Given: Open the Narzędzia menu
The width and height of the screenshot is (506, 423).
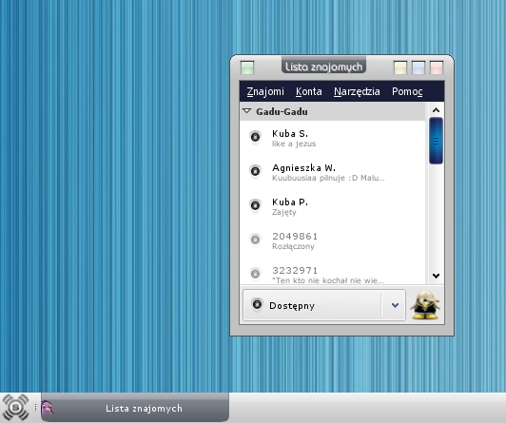Looking at the screenshot, I should point(357,91).
